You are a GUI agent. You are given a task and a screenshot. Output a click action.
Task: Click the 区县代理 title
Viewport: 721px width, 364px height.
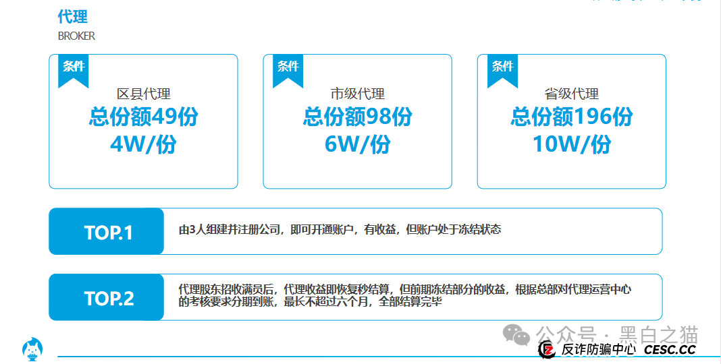click(144, 94)
